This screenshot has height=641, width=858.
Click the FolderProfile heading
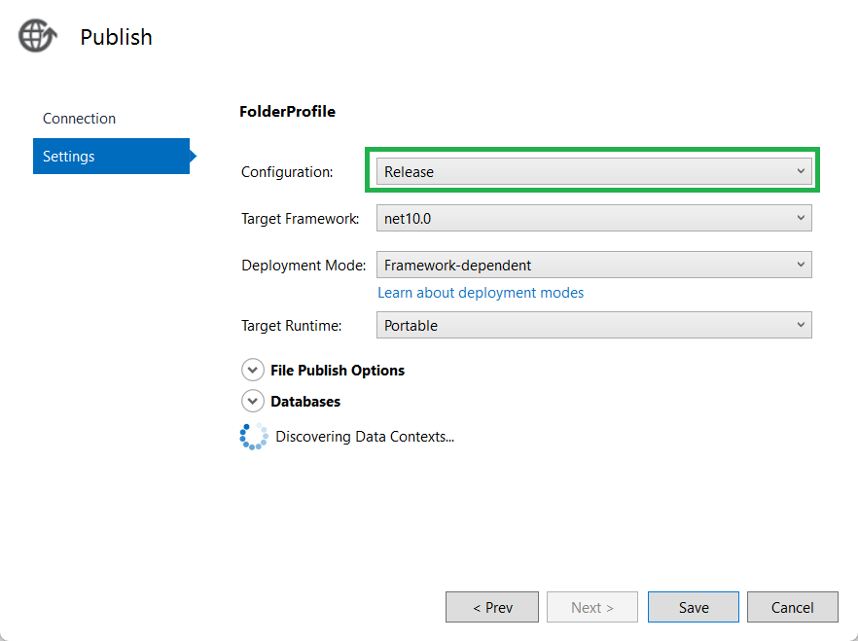pos(287,111)
